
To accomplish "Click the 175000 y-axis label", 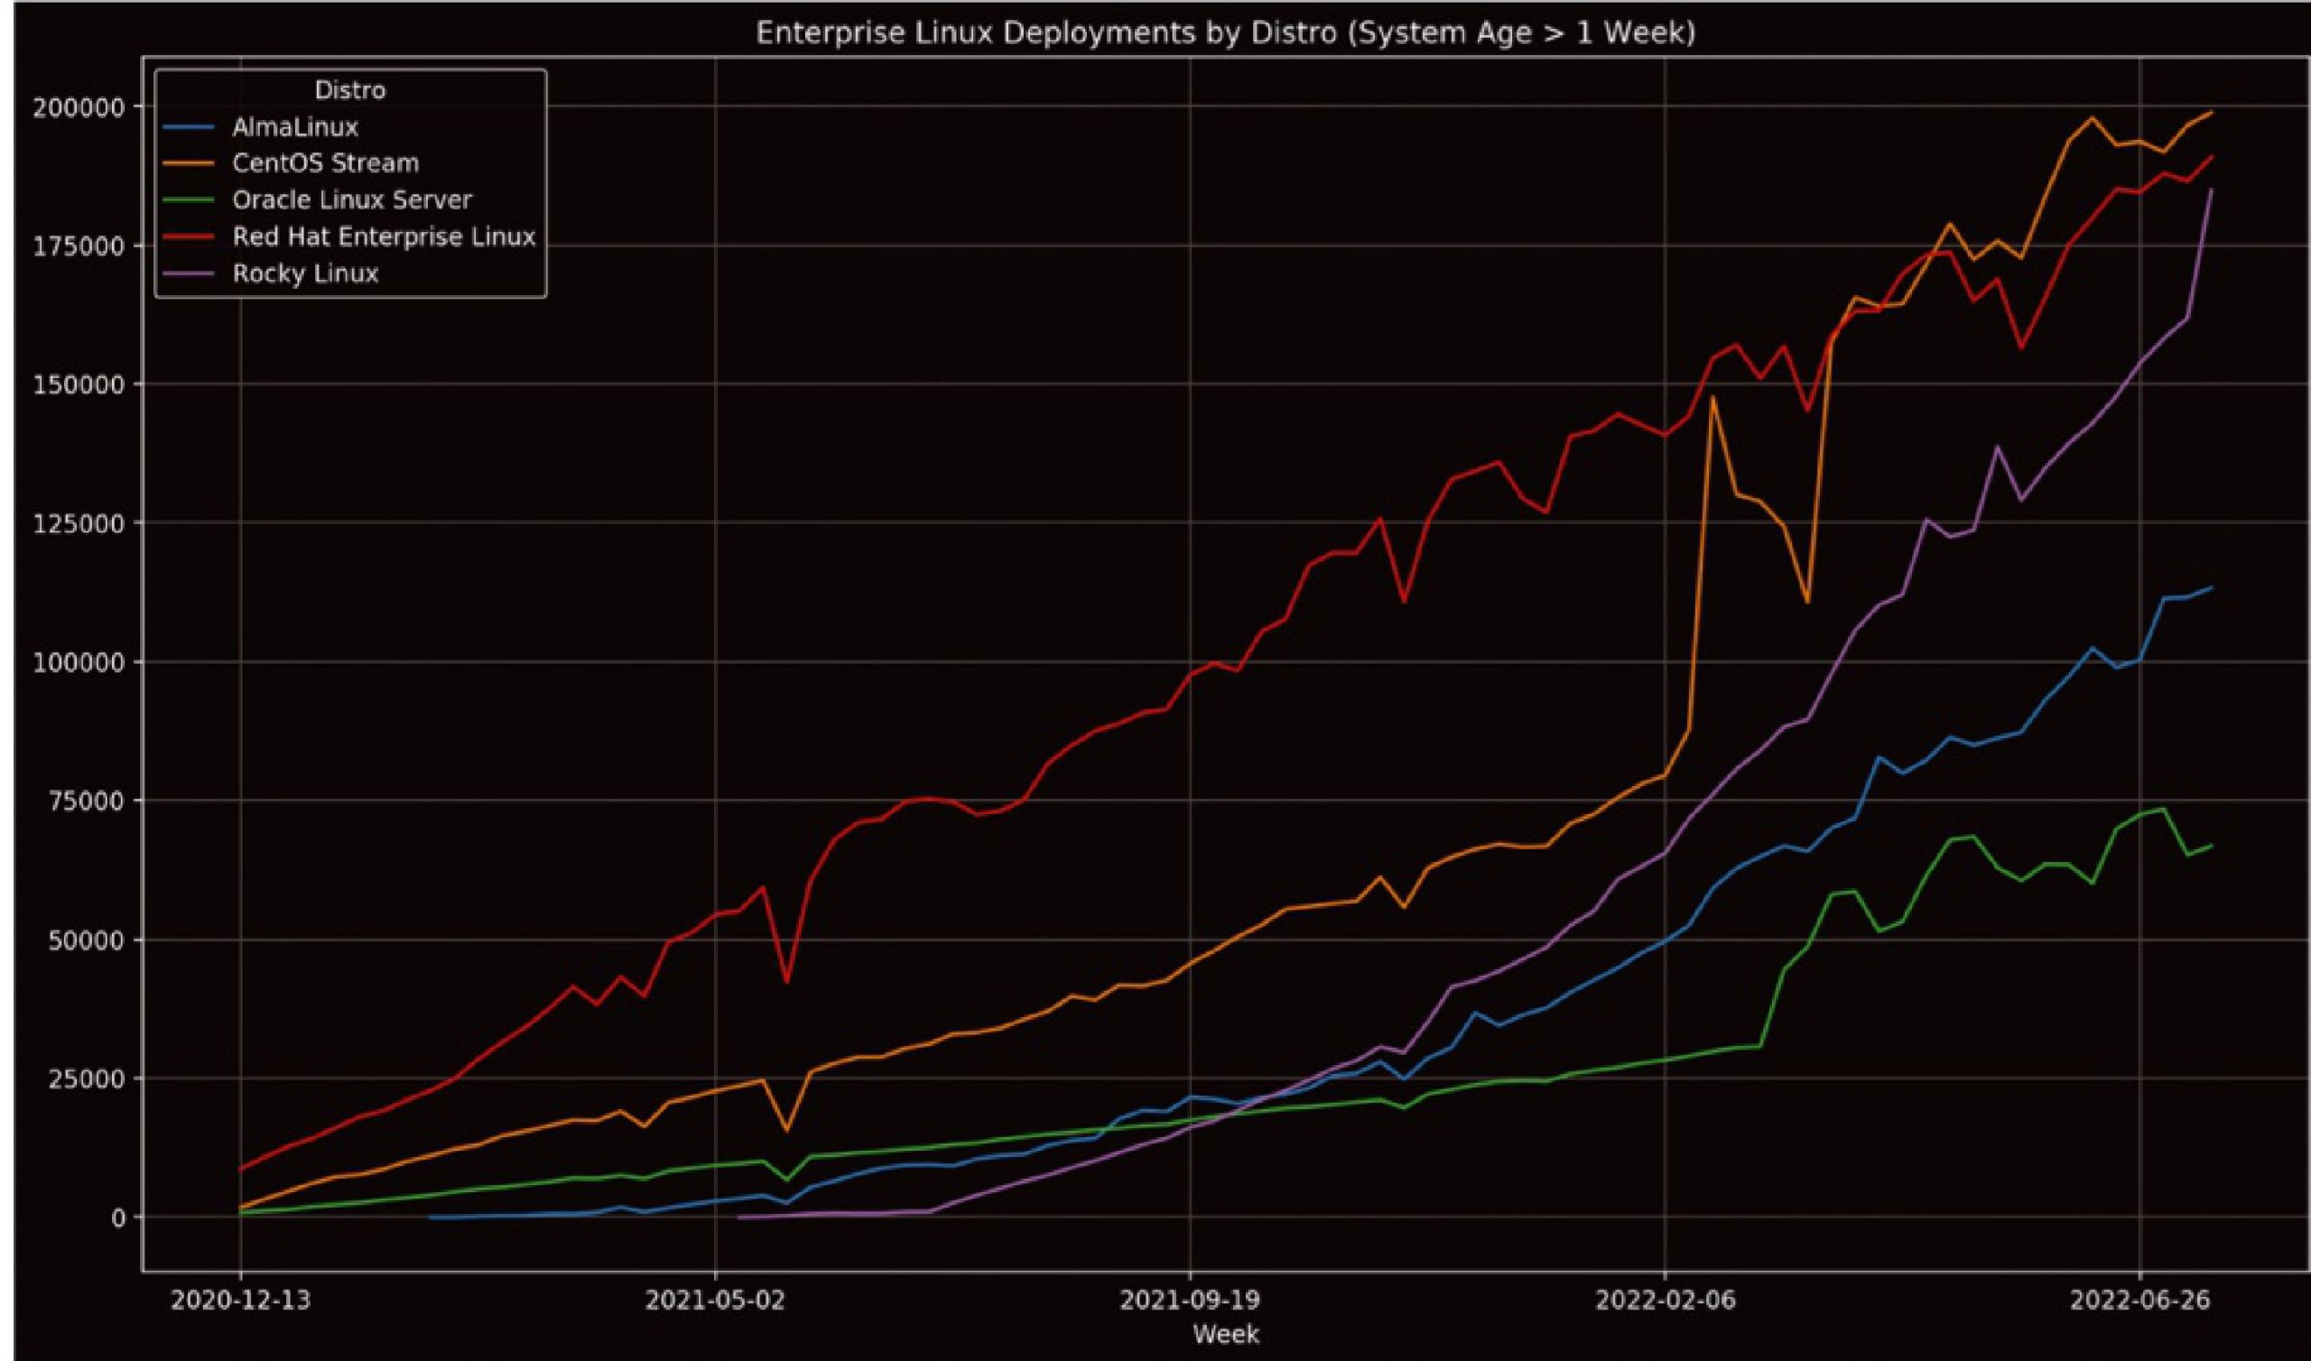I will [x=78, y=245].
